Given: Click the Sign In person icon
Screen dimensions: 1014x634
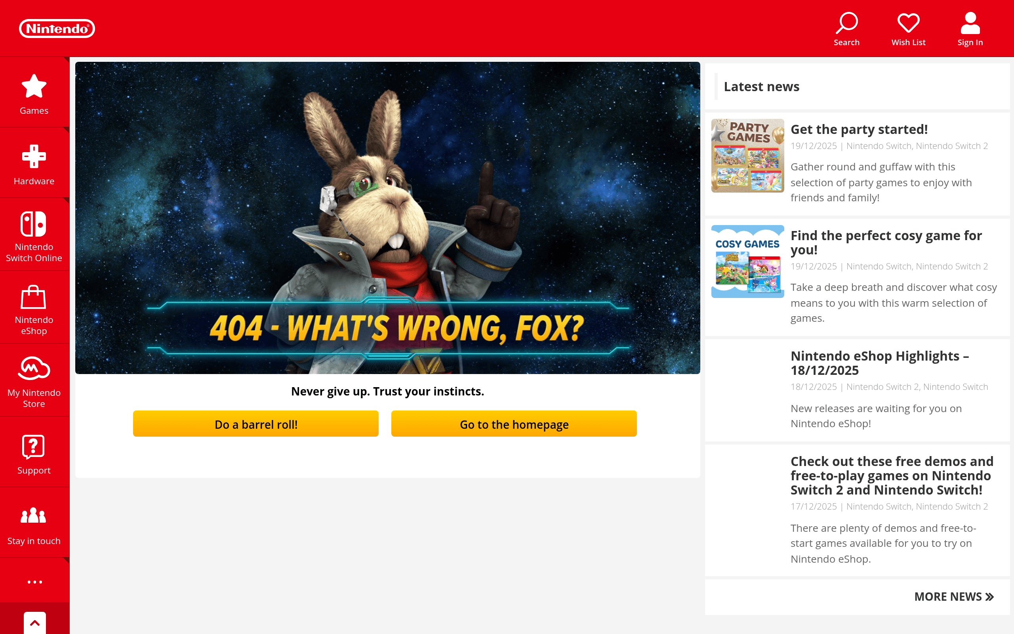Looking at the screenshot, I should click(x=970, y=23).
